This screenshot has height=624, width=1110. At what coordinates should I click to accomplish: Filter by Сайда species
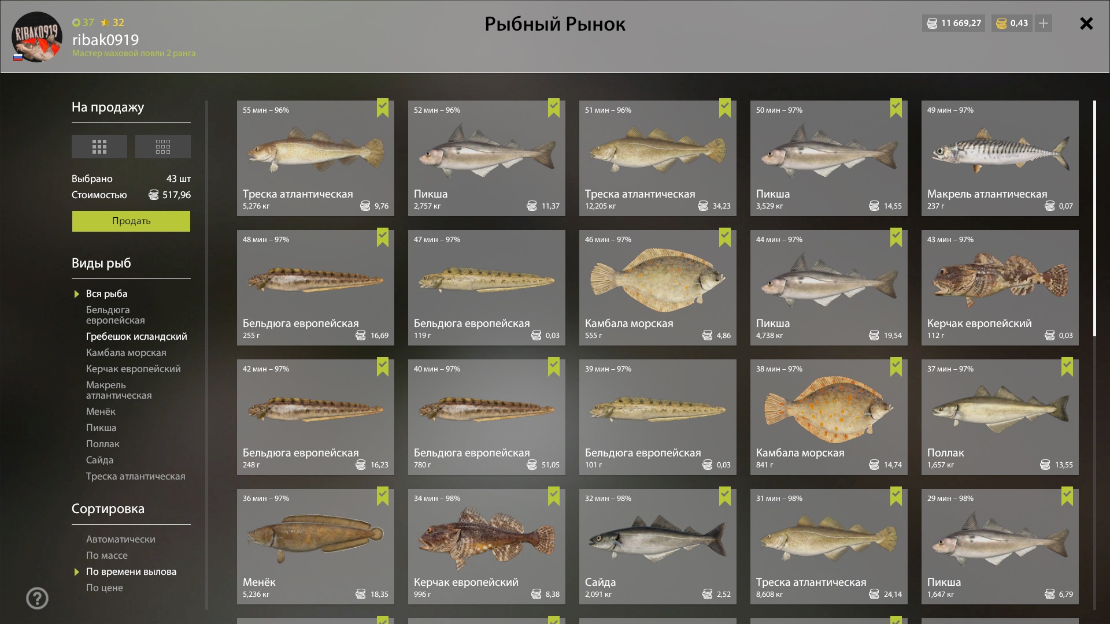(x=100, y=460)
